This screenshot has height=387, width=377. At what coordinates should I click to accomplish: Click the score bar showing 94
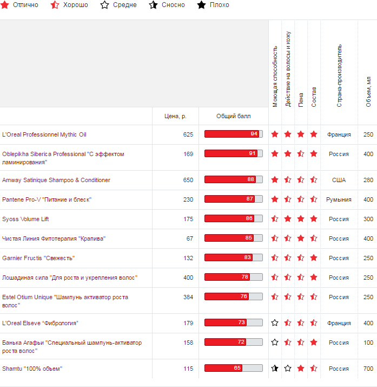(x=234, y=134)
